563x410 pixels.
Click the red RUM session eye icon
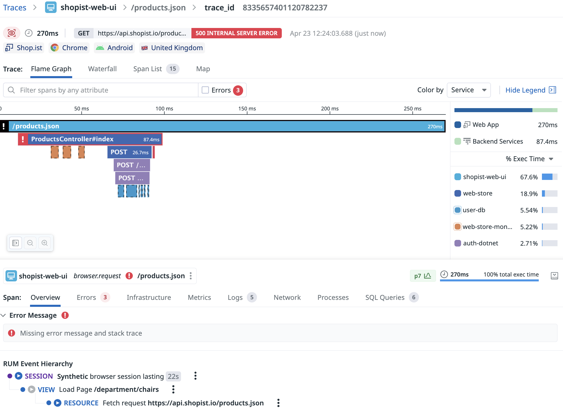point(12,33)
